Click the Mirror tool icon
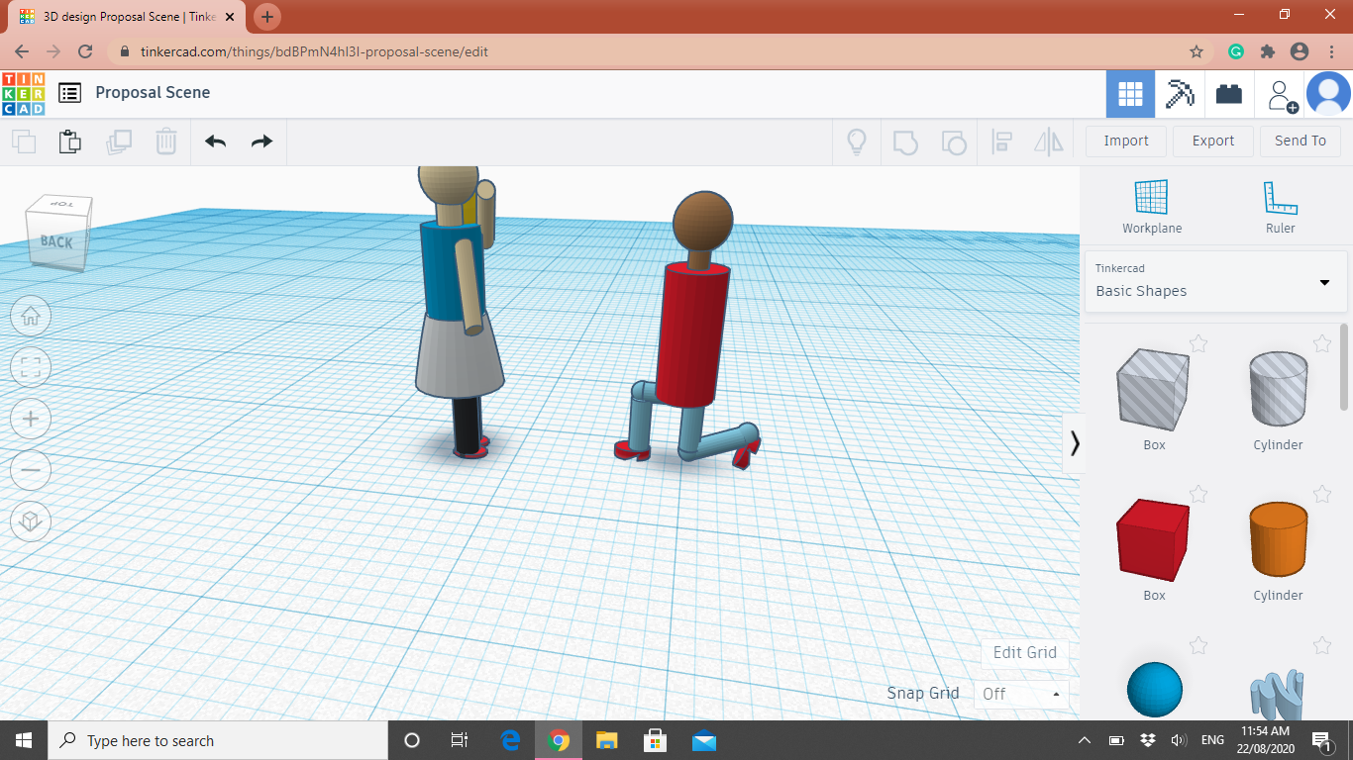The width and height of the screenshot is (1353, 760). [1049, 142]
